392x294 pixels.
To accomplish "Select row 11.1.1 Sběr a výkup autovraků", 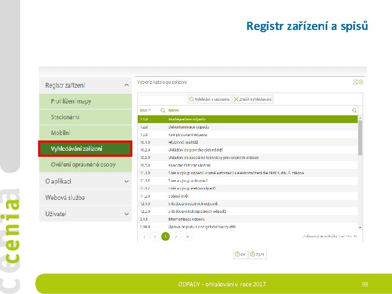I will (248, 181).
